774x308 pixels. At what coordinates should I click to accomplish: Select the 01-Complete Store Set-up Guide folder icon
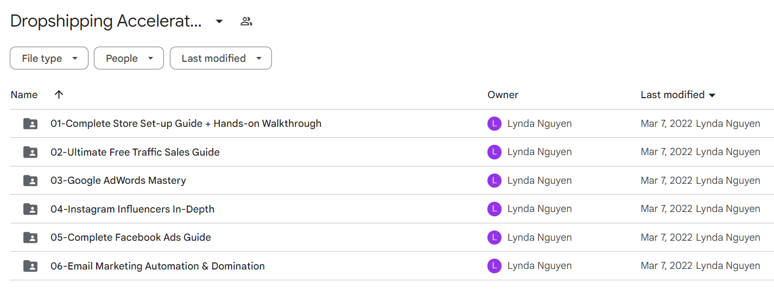pos(30,124)
